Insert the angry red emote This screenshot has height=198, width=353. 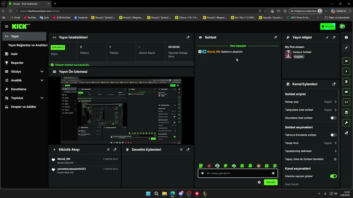[209, 166]
